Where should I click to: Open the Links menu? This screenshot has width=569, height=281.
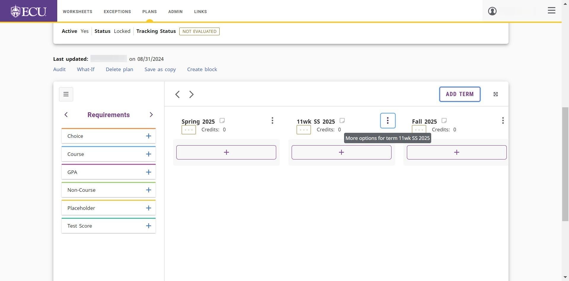tap(200, 12)
